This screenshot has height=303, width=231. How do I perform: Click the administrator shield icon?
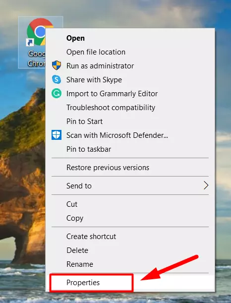(57, 65)
